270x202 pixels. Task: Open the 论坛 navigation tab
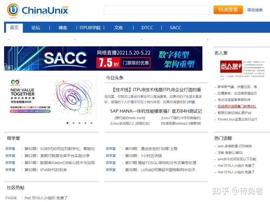coord(36,28)
